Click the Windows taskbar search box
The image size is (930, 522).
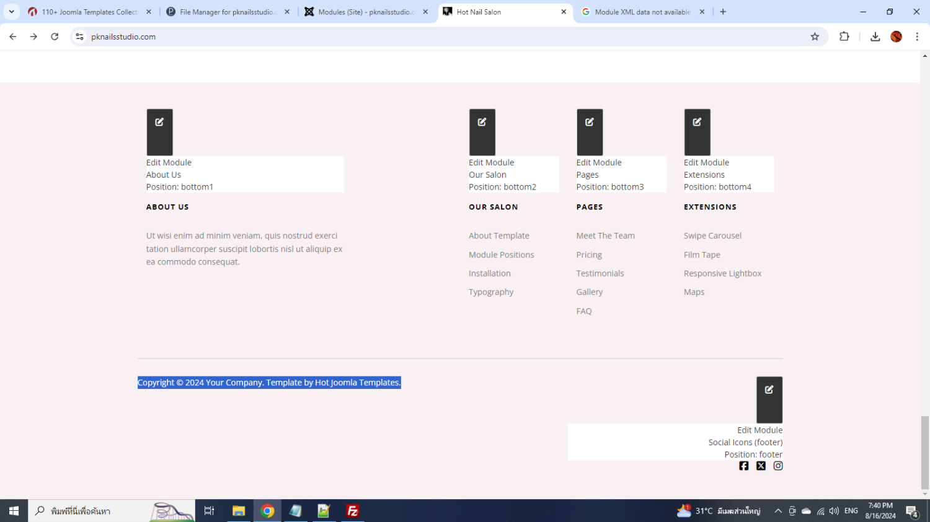click(112, 511)
